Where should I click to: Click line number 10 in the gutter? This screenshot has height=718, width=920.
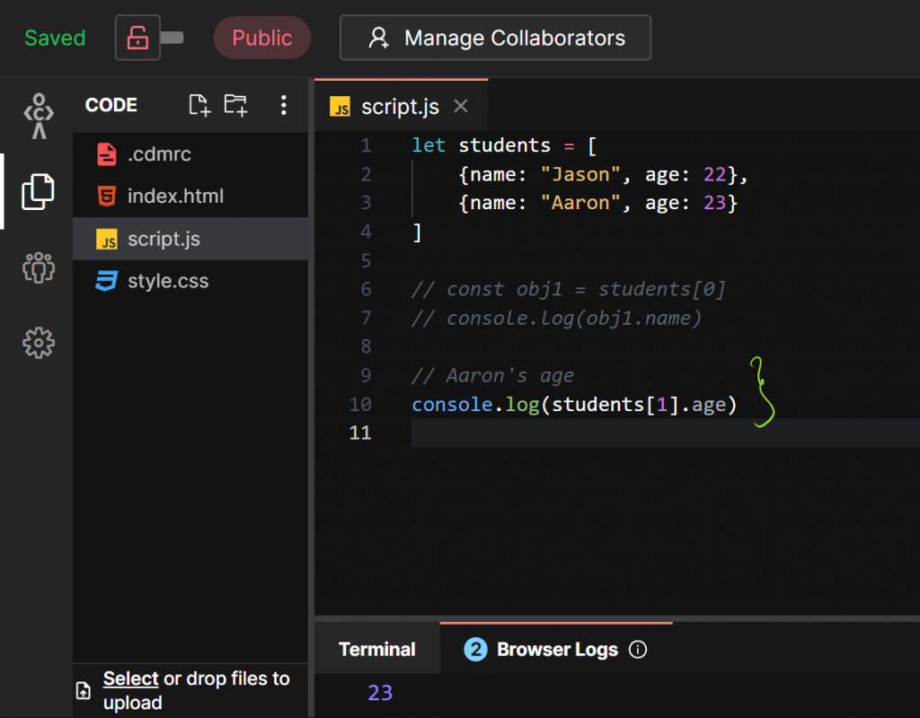(x=360, y=405)
